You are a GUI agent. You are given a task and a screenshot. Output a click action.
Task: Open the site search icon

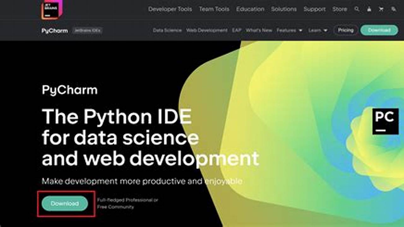pos(357,9)
